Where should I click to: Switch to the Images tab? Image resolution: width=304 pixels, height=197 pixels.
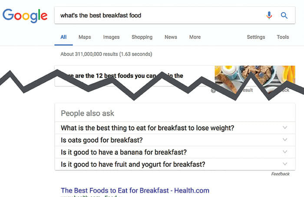click(111, 37)
